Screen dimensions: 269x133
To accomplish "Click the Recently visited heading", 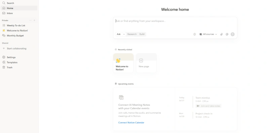I will [x=125, y=50].
